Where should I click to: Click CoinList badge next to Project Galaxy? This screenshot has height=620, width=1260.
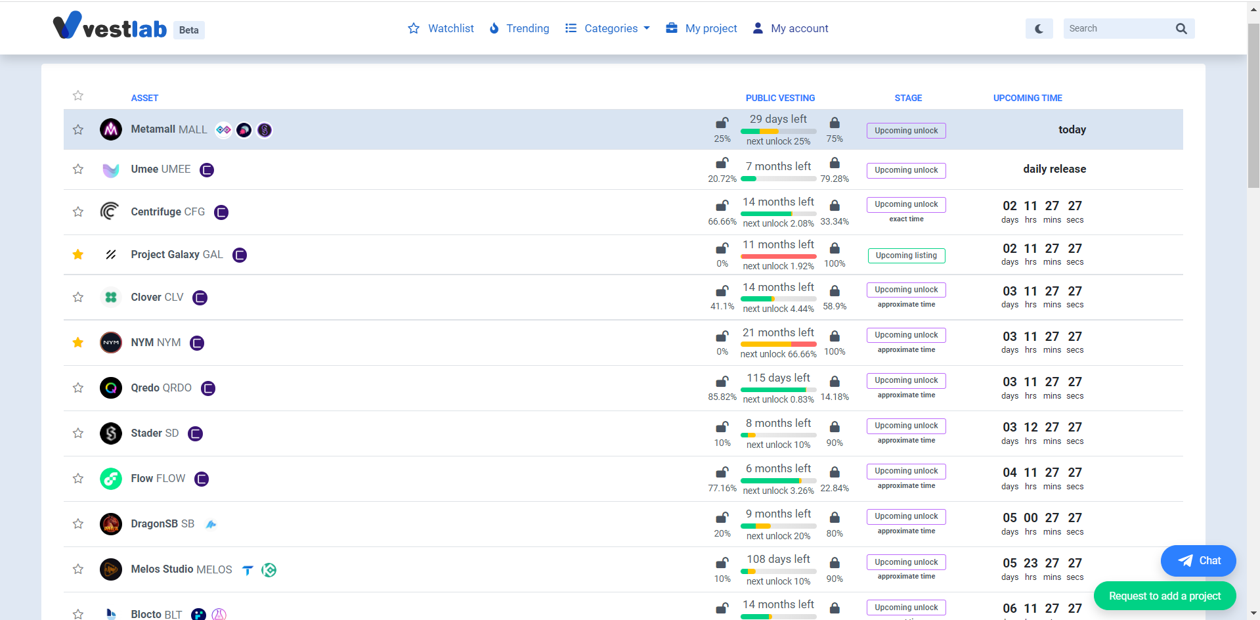point(240,255)
